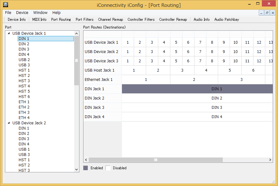Choose the ETH 4 port in the tree
The image size is (278, 186).
24,118
